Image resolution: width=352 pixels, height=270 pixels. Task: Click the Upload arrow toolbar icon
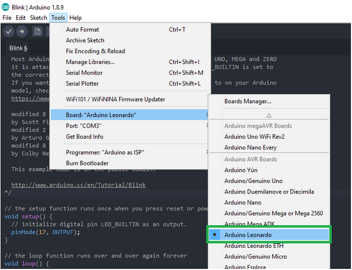[22, 31]
